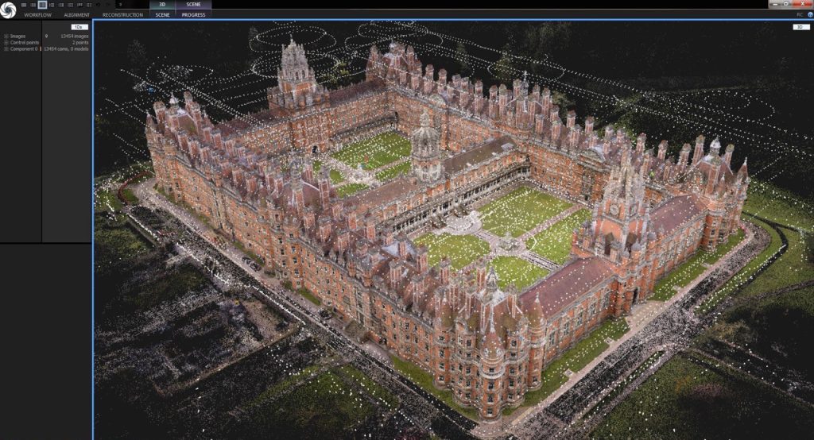This screenshot has width=814, height=440.
Task: Click the blue help question mark icon
Action: point(810,14)
